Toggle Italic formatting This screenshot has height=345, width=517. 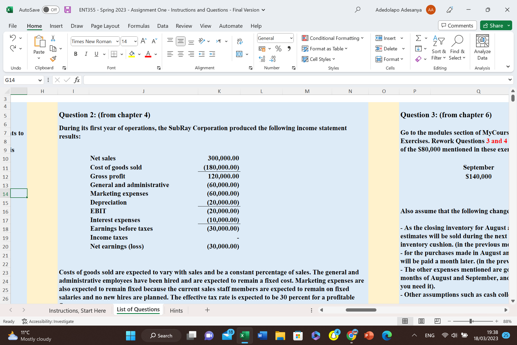pos(86,54)
